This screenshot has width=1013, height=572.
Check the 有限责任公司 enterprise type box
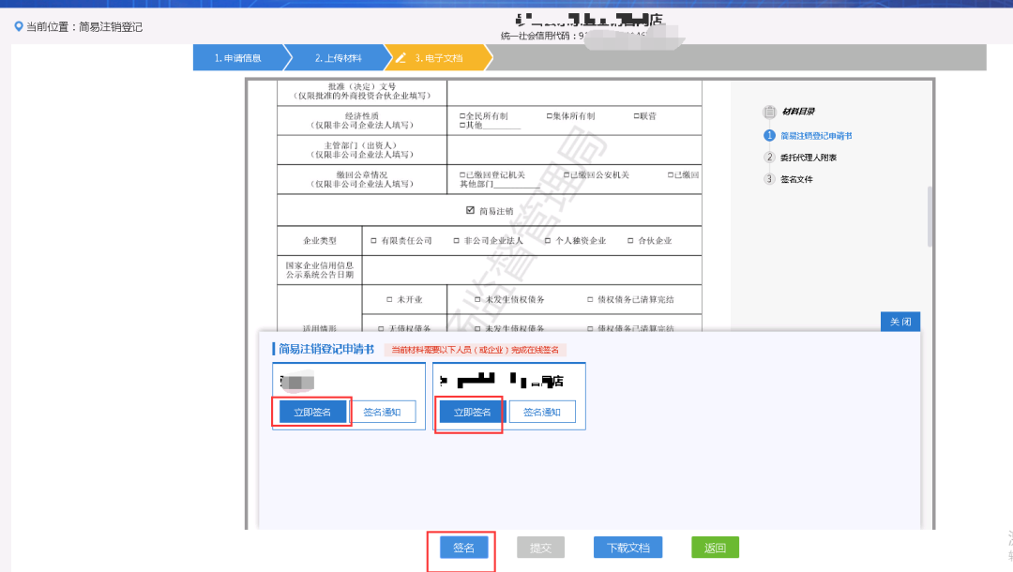373,241
